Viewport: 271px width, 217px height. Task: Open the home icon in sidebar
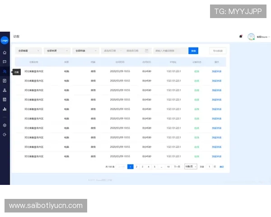pos(5,52)
